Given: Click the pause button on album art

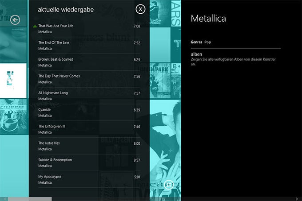Looking at the screenshot, I should pyautogui.click(x=168, y=185).
